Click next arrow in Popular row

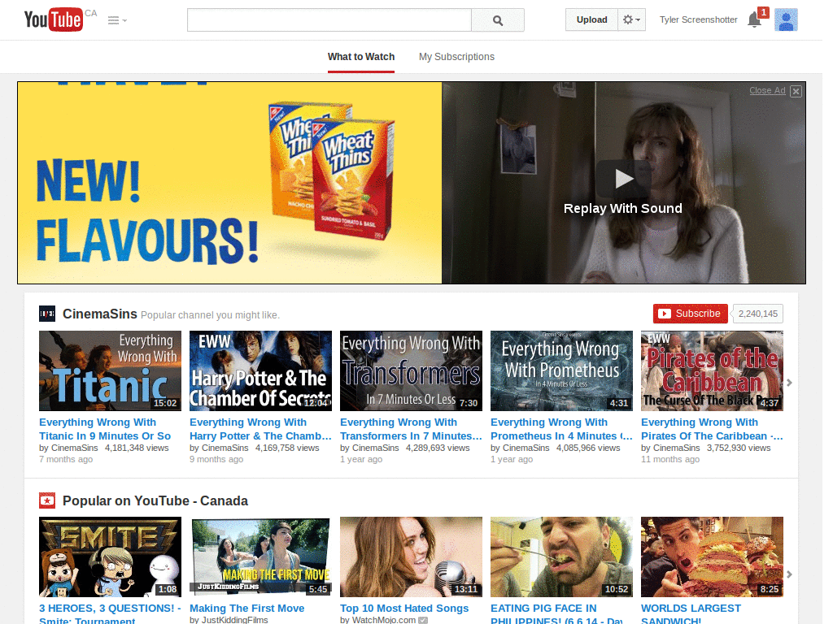click(789, 574)
